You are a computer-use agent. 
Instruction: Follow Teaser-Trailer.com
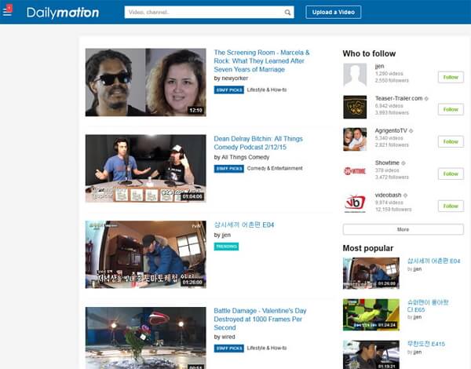[451, 109]
